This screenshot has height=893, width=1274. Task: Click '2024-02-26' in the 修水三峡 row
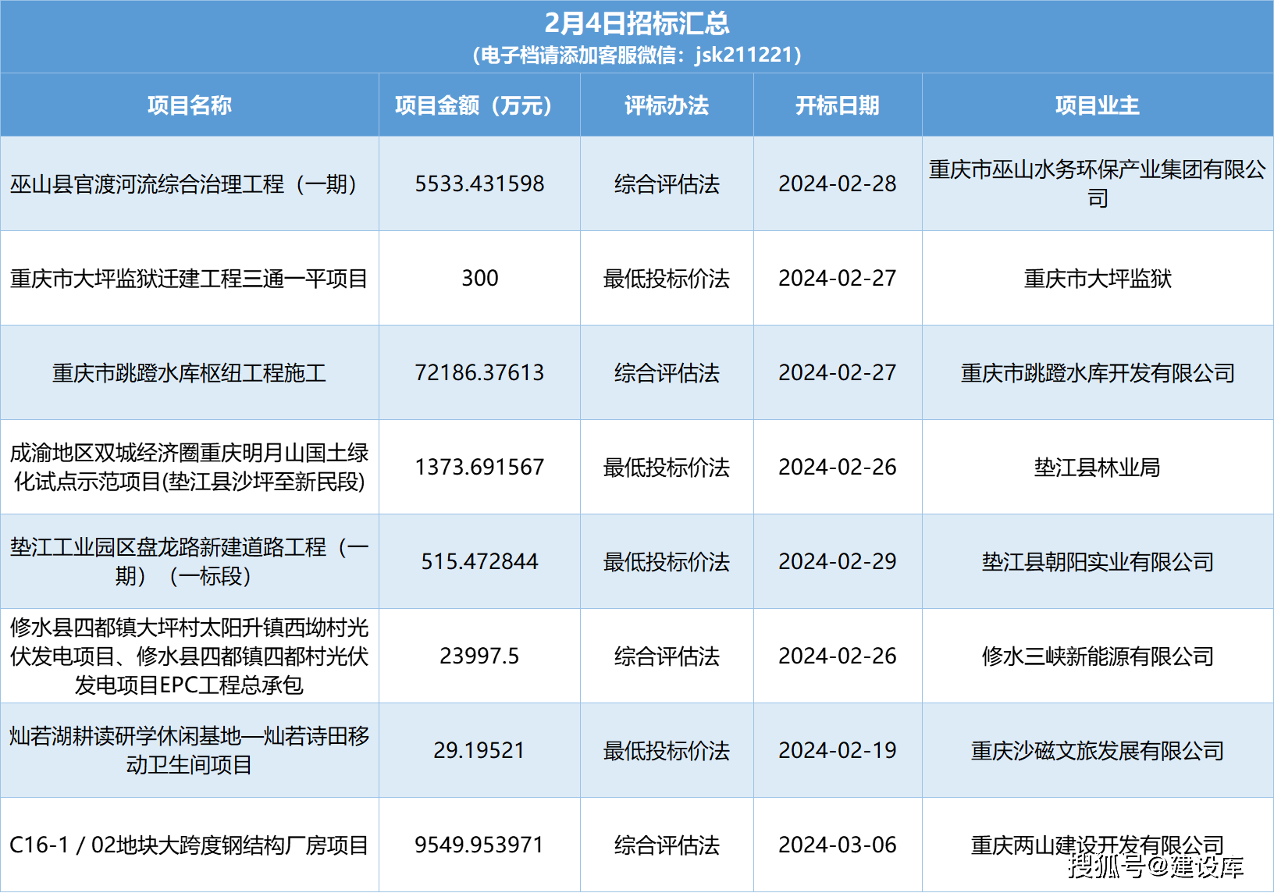click(838, 656)
